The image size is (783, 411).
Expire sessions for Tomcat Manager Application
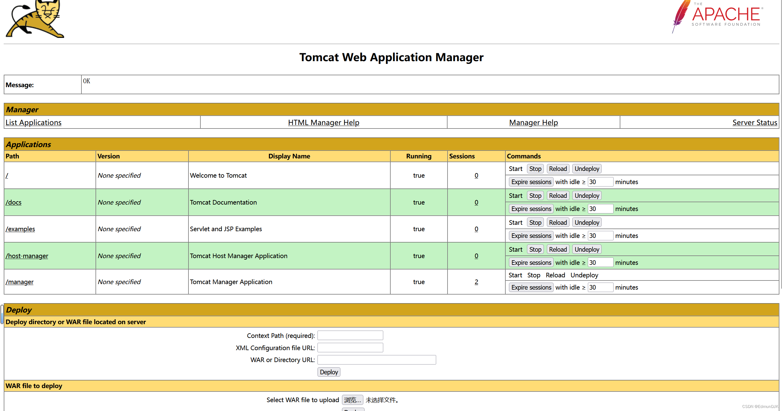point(531,287)
